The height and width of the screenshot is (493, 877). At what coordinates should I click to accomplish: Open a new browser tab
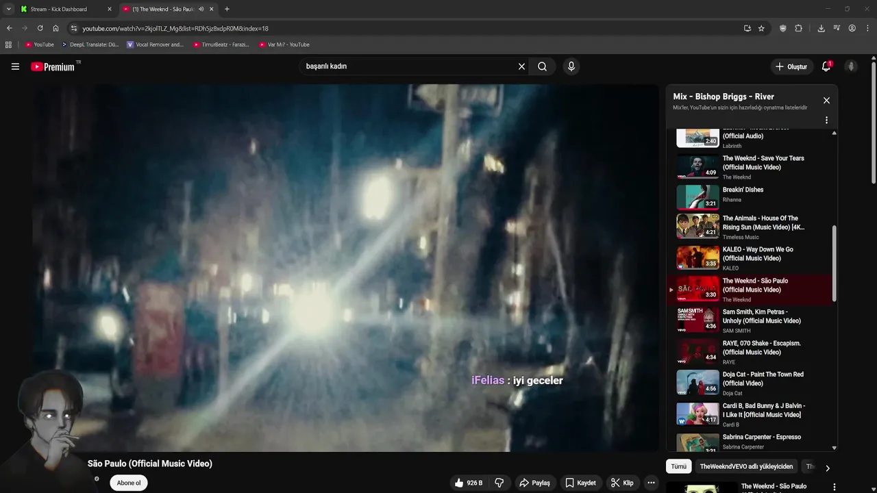tap(227, 9)
